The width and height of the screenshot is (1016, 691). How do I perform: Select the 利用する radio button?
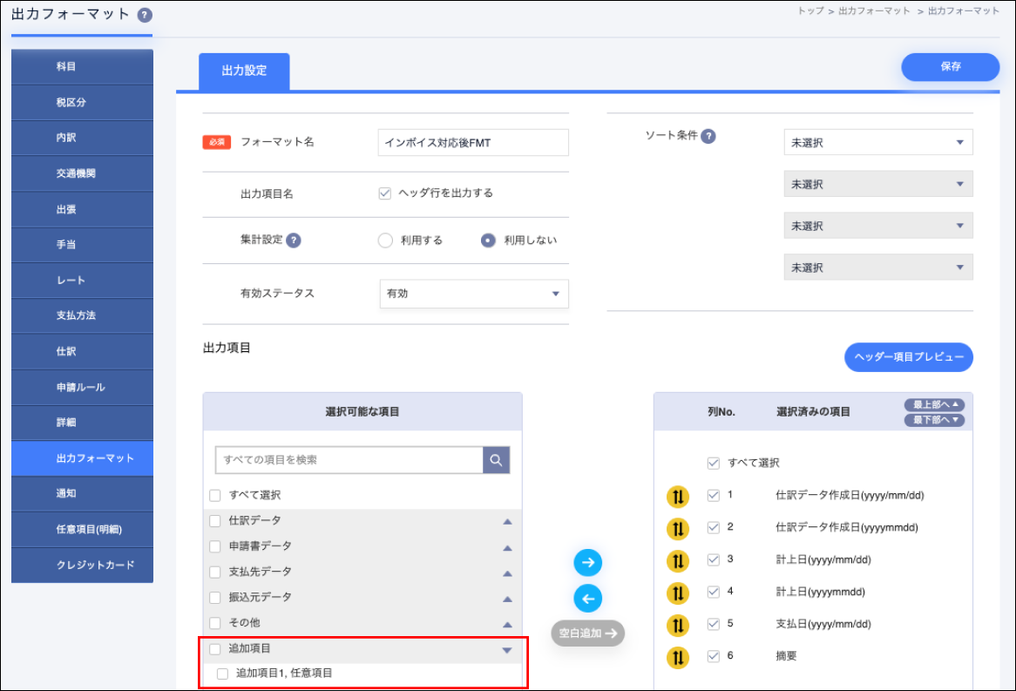385,240
